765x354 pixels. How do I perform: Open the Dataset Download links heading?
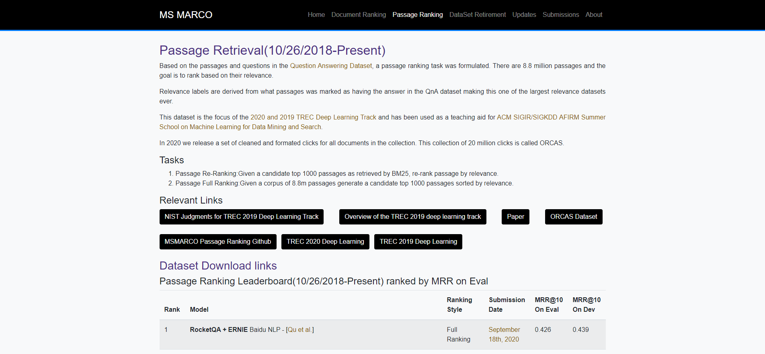point(218,265)
